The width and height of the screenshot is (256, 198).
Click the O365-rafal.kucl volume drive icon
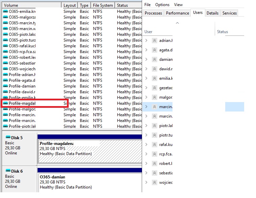(5, 46)
